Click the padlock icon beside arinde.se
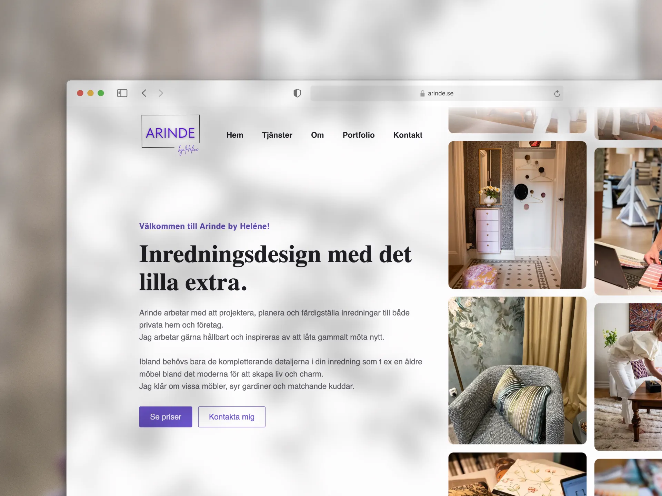 (x=422, y=93)
